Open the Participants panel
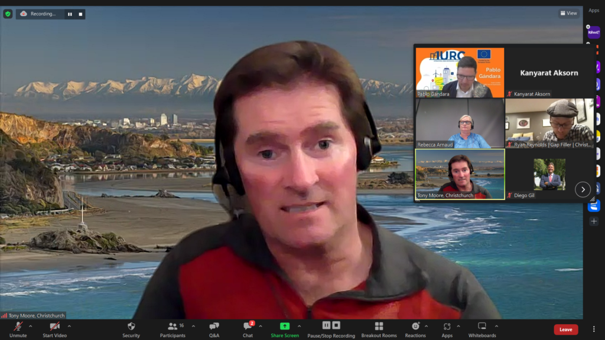Screen dimensions: 605x340 tap(173, 329)
